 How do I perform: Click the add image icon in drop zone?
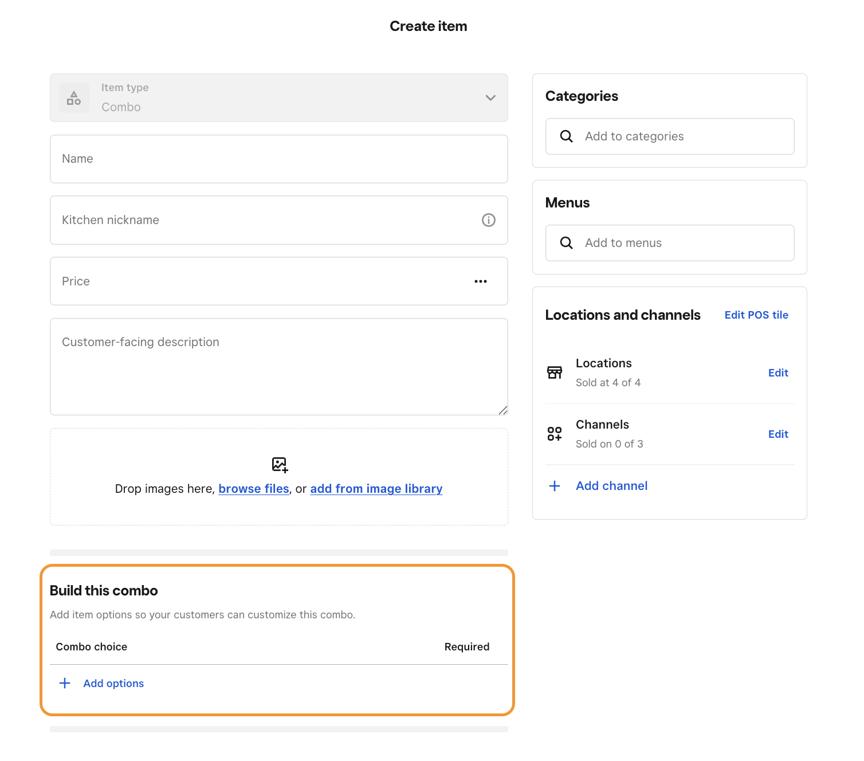280,464
